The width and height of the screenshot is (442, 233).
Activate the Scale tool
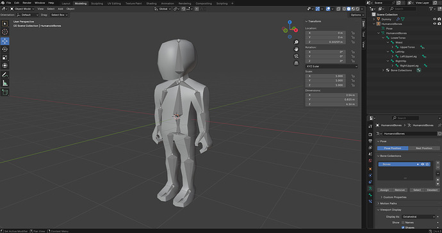[4, 58]
